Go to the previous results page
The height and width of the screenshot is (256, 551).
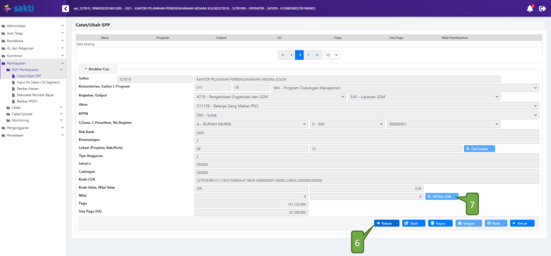click(x=291, y=54)
